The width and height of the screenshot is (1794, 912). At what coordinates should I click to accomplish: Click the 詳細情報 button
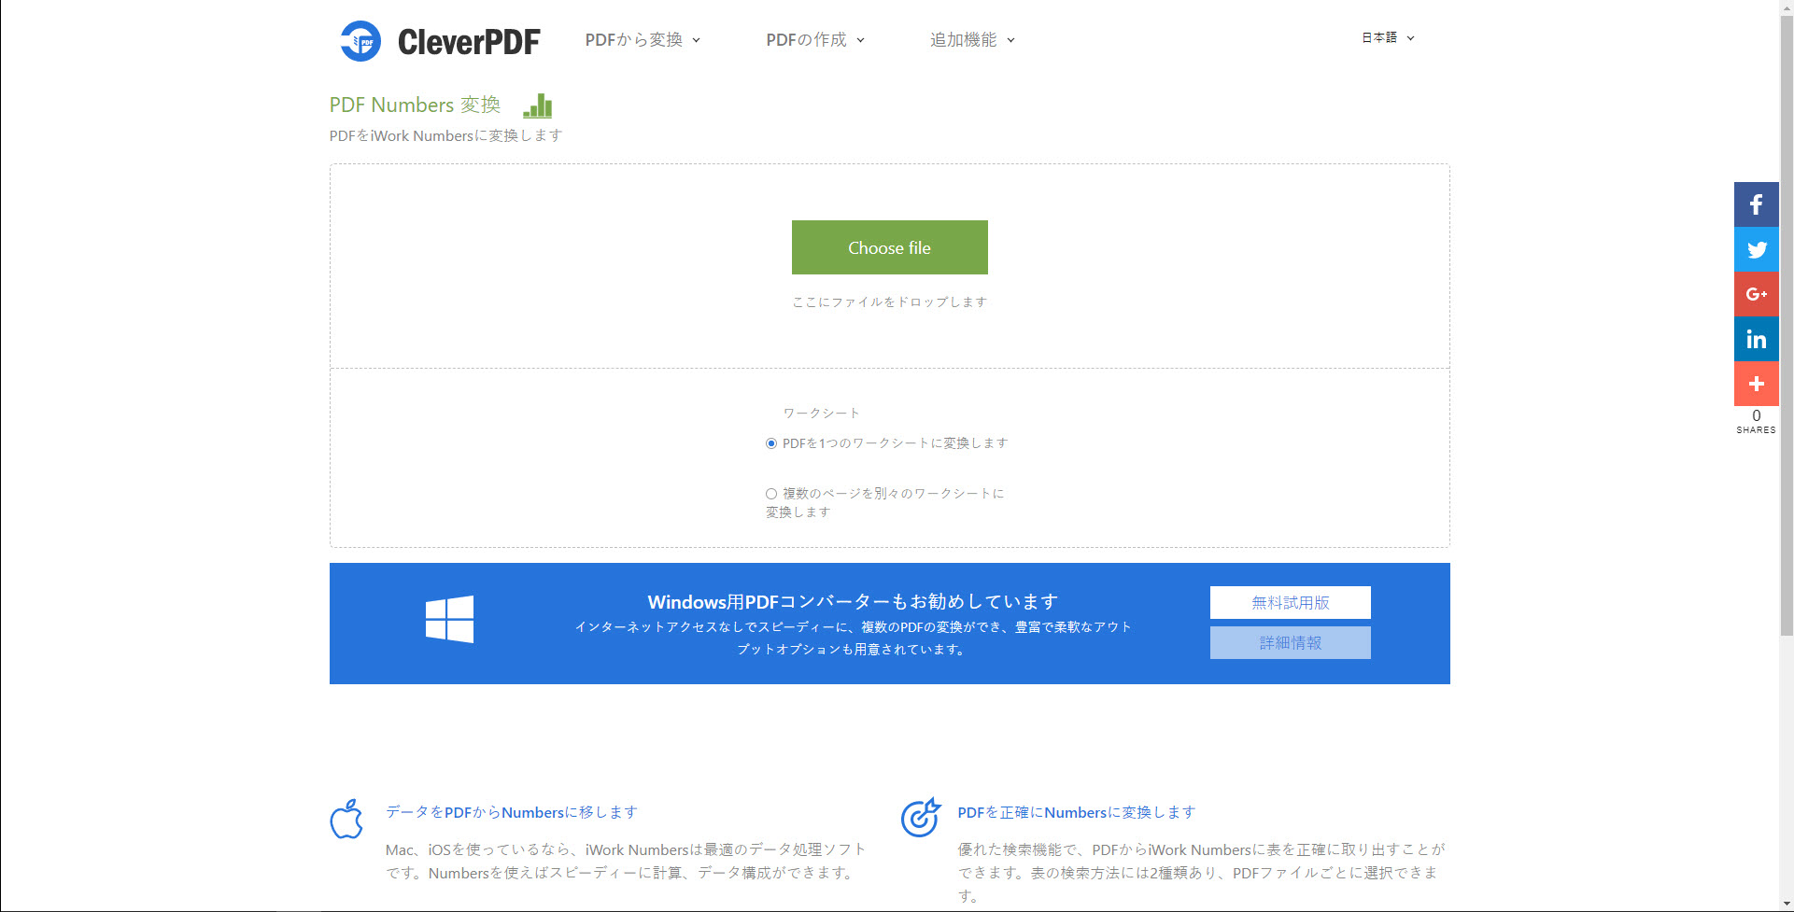click(1290, 643)
